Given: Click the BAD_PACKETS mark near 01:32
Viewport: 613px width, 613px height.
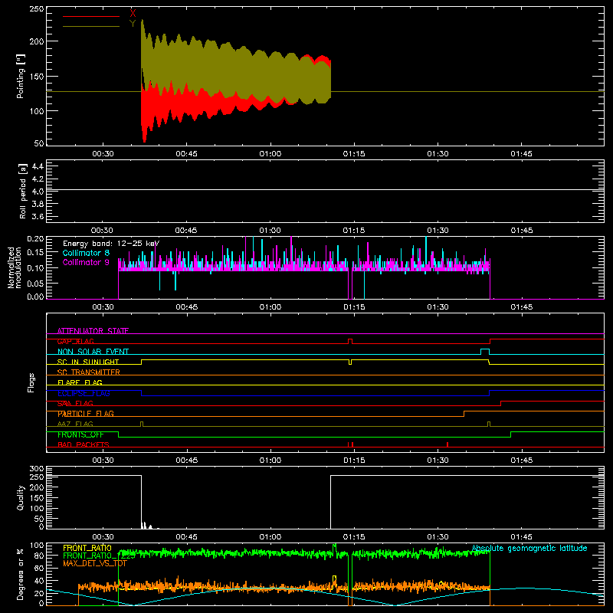Looking at the screenshot, I should pyautogui.click(x=447, y=444).
